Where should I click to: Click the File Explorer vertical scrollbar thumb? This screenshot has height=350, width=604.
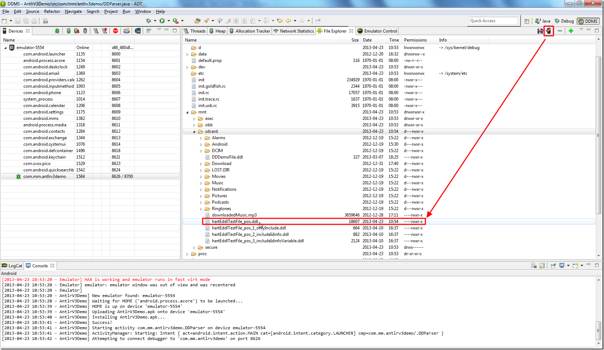pos(598,135)
